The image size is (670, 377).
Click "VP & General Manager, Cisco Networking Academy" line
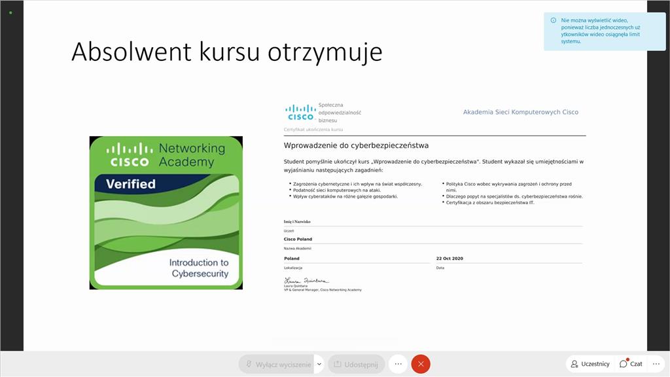point(323,290)
